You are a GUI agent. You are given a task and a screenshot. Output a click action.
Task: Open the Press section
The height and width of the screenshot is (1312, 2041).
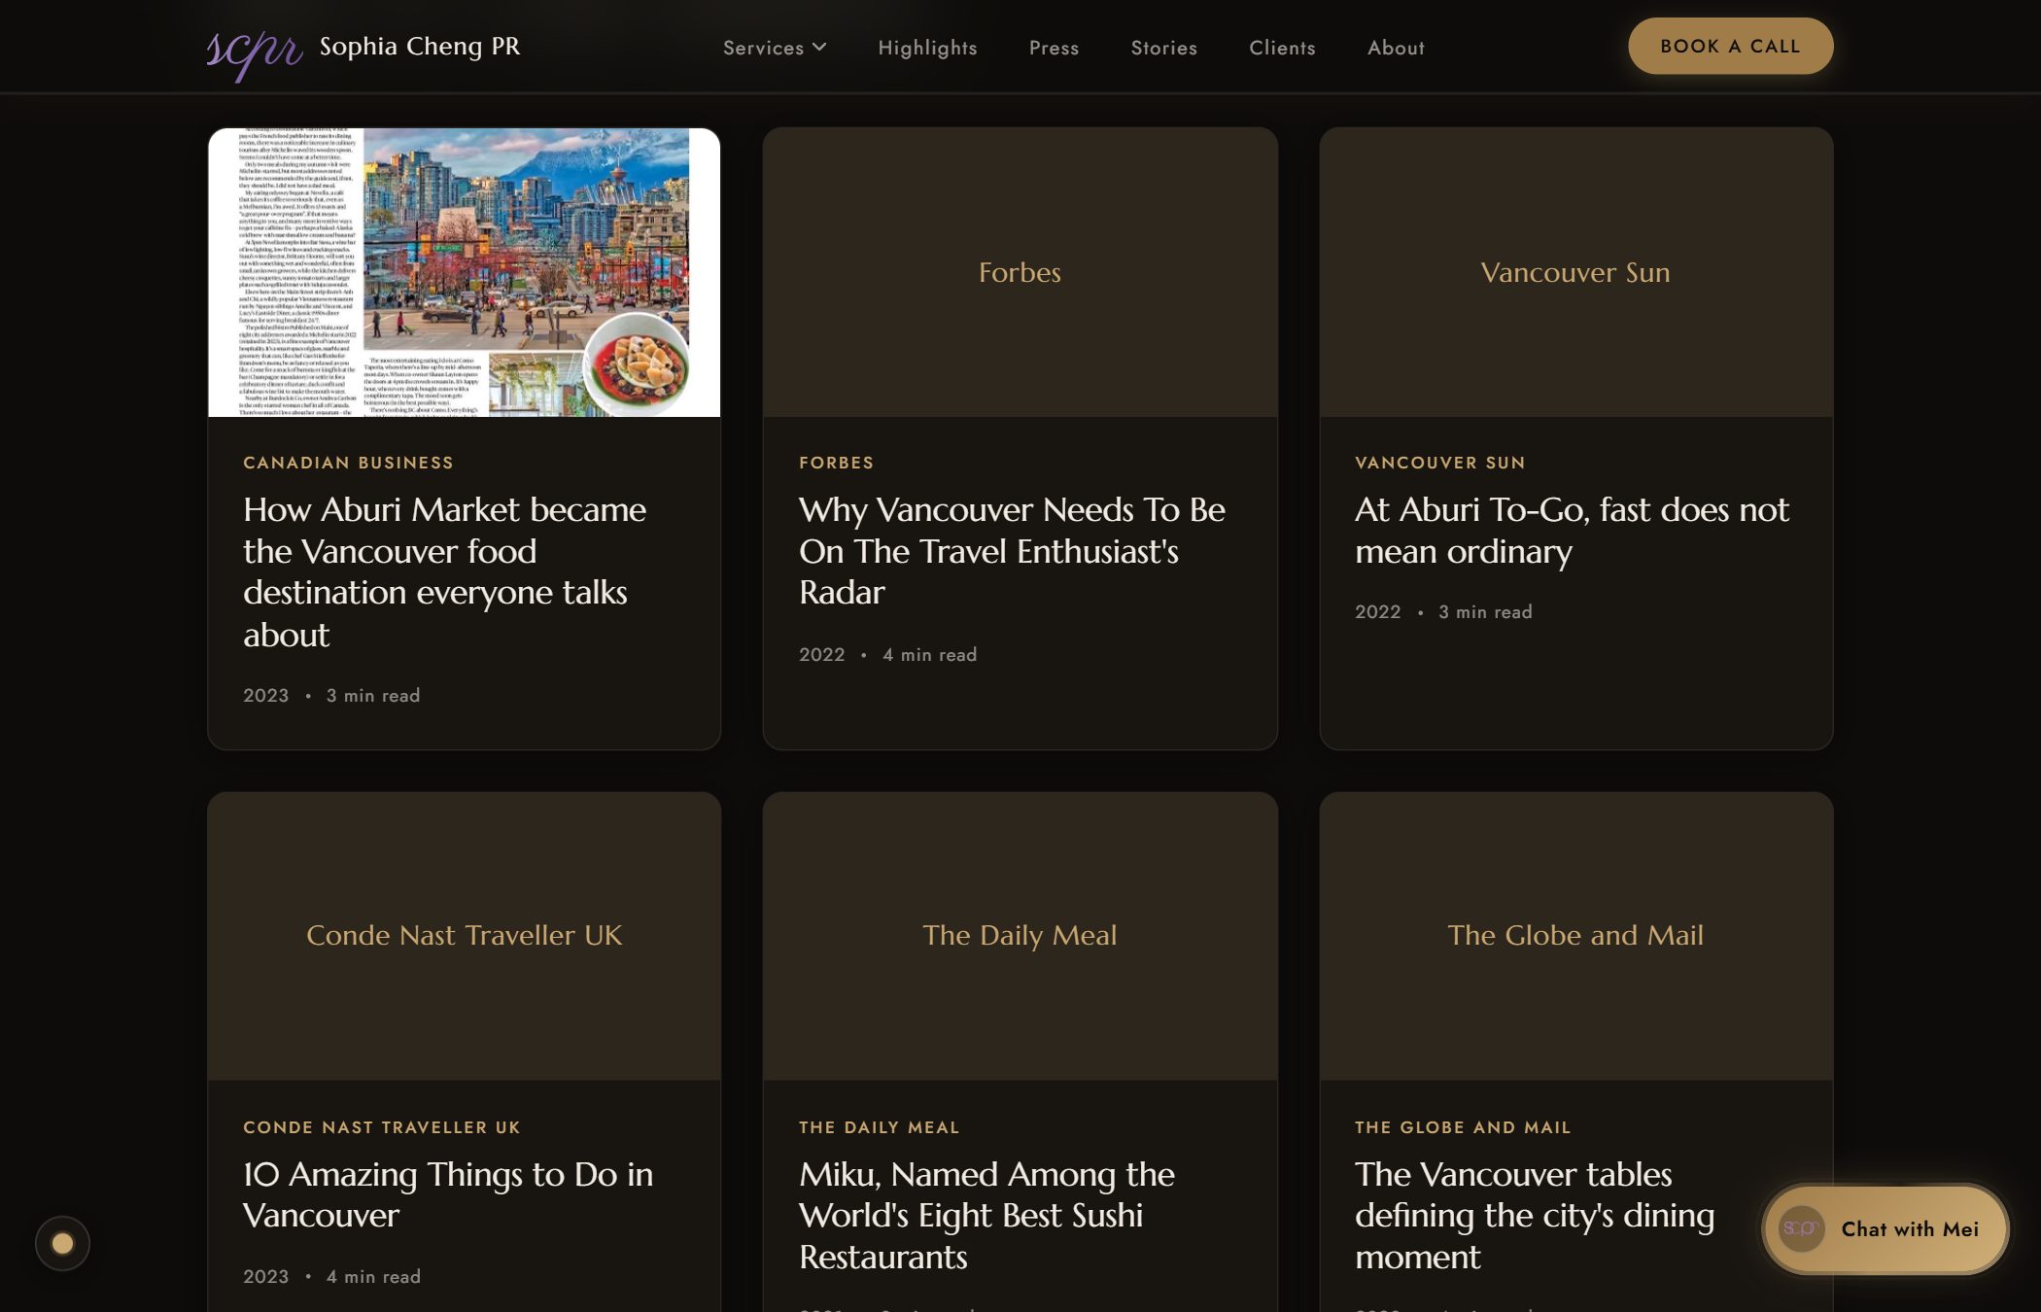(x=1054, y=48)
